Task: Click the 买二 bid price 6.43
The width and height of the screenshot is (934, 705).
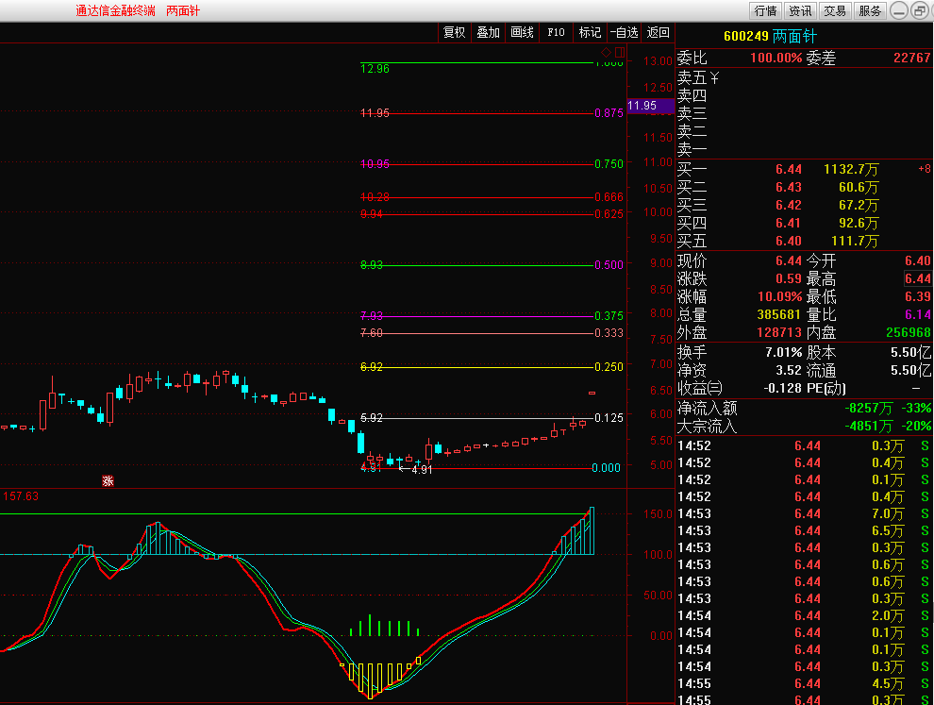Action: [x=789, y=187]
